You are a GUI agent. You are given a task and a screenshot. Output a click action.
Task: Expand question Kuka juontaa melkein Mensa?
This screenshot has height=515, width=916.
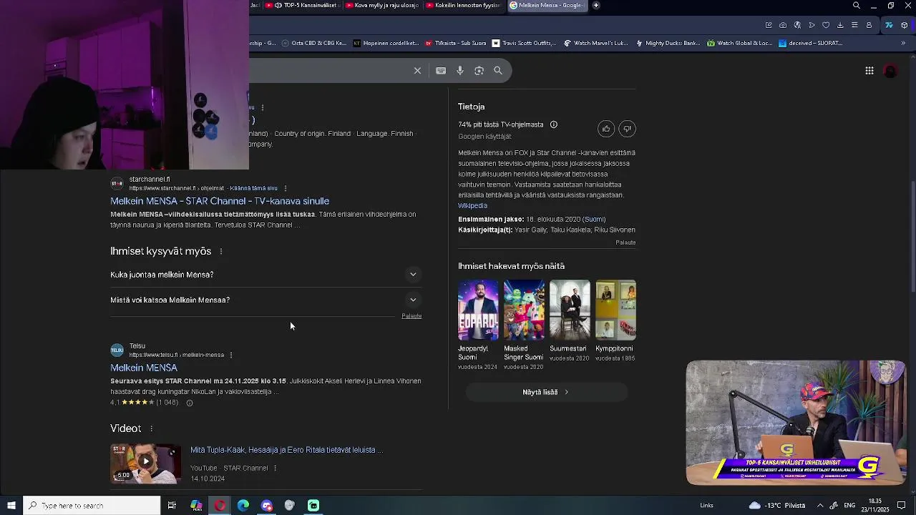click(x=265, y=275)
